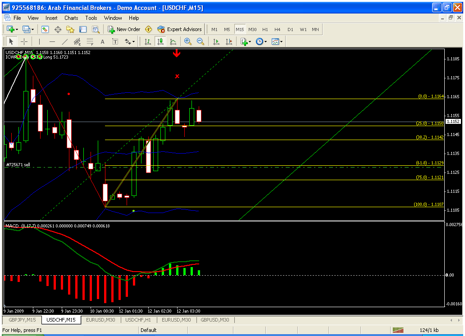Click the 61.8 Fibonacci level line label
Screen dimensions: 465x336
click(x=429, y=163)
